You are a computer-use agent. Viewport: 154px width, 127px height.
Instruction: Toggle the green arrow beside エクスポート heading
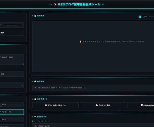(33, 99)
